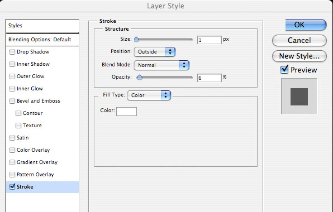Viewport: 333px width, 212px height.
Task: Select the Satin label row
Action: pos(22,138)
